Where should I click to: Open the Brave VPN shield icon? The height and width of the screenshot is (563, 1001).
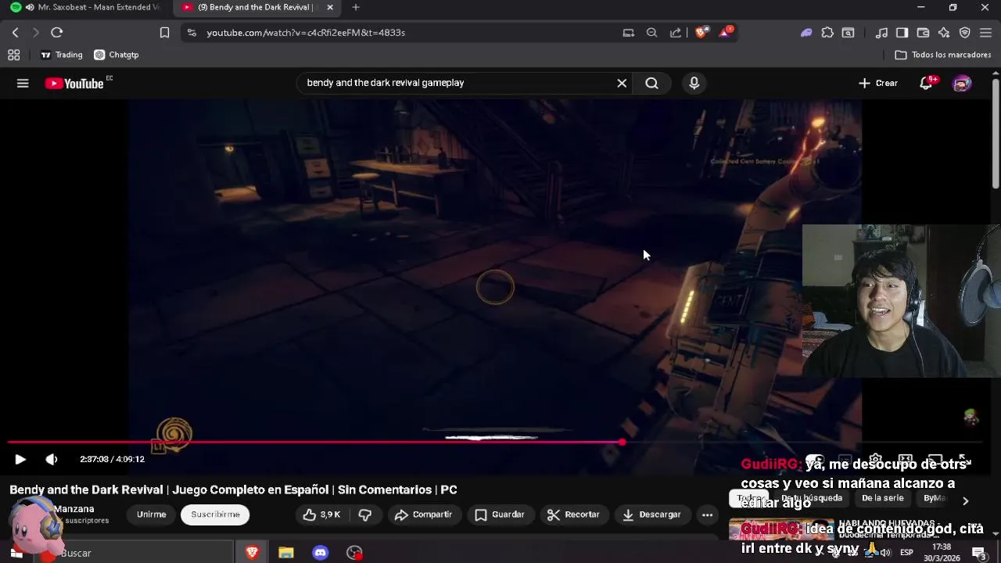click(x=964, y=32)
